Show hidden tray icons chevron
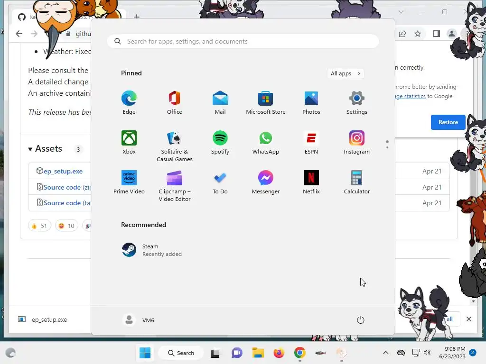Screen dimensions: 486x364 386,353
